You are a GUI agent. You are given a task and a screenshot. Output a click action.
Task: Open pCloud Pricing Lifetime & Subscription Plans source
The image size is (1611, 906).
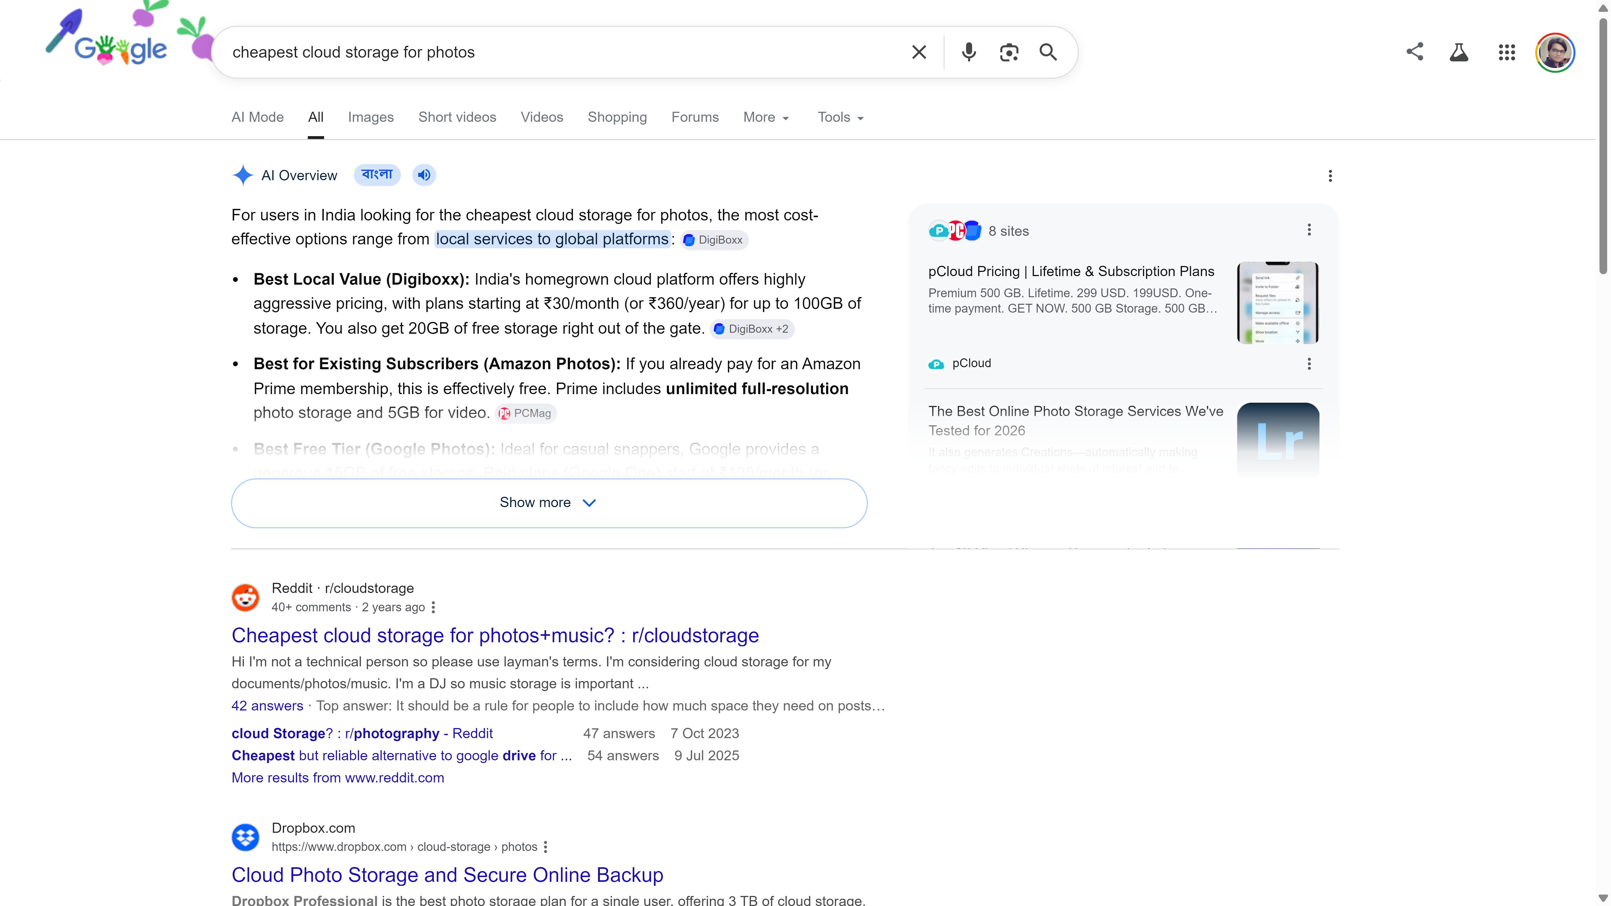click(1071, 271)
